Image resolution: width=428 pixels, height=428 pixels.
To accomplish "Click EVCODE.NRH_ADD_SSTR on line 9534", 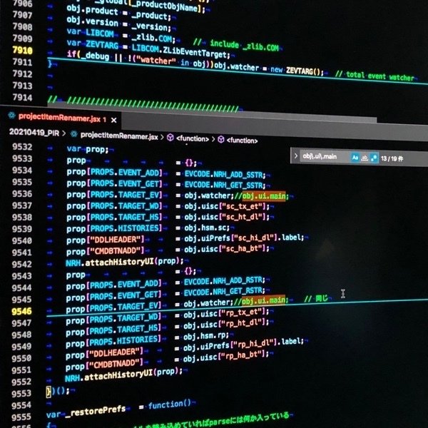I will pyautogui.click(x=225, y=175).
